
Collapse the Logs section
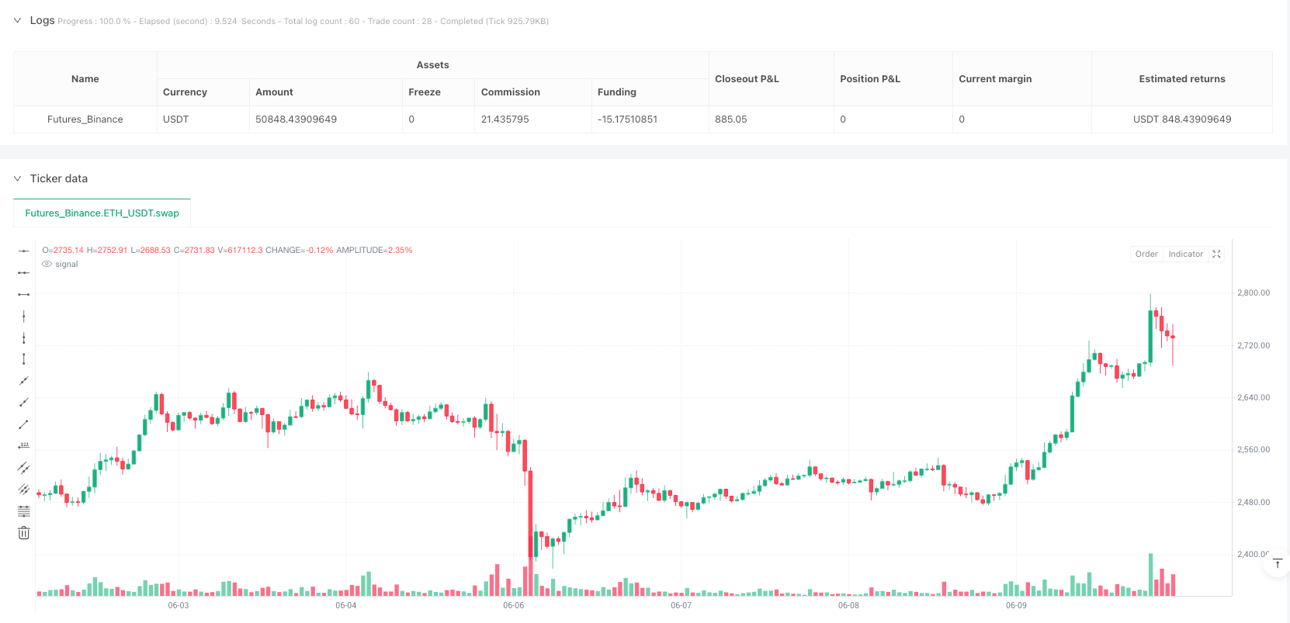(18, 21)
